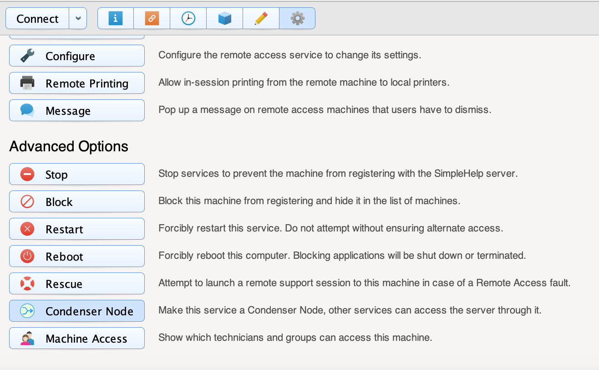Viewport: 599px width, 370px height.
Task: Click the people icon on Machine Access
Action: point(27,338)
